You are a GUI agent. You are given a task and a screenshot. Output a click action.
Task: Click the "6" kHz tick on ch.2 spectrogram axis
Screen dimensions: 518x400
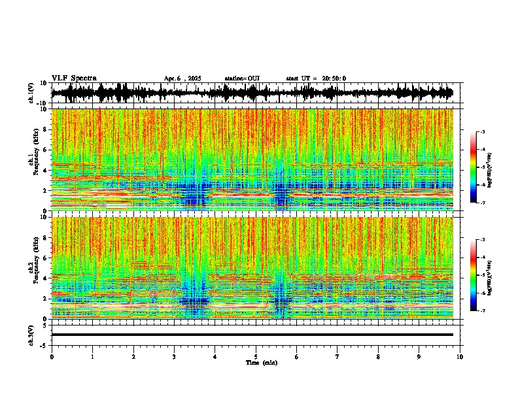pyautogui.click(x=46, y=258)
